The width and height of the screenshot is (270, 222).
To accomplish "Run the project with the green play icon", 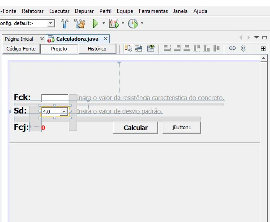I will click(95, 23).
